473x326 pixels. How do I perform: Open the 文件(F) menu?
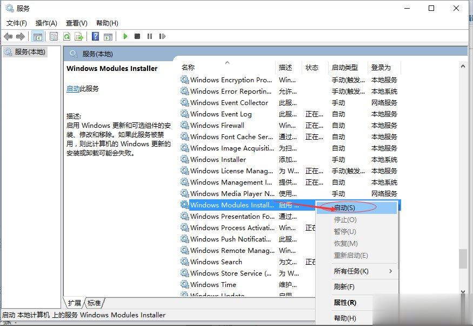pyautogui.click(x=17, y=23)
